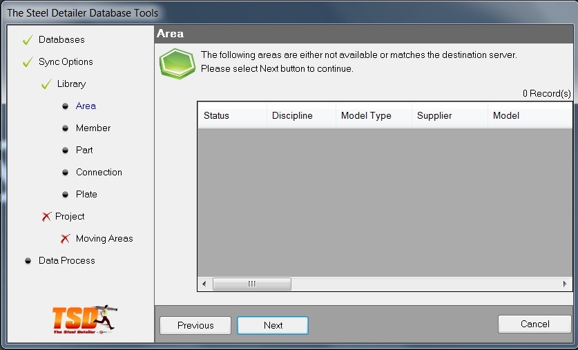The image size is (578, 350).
Task: Click bullet icon beside Plate
Action: [65, 195]
